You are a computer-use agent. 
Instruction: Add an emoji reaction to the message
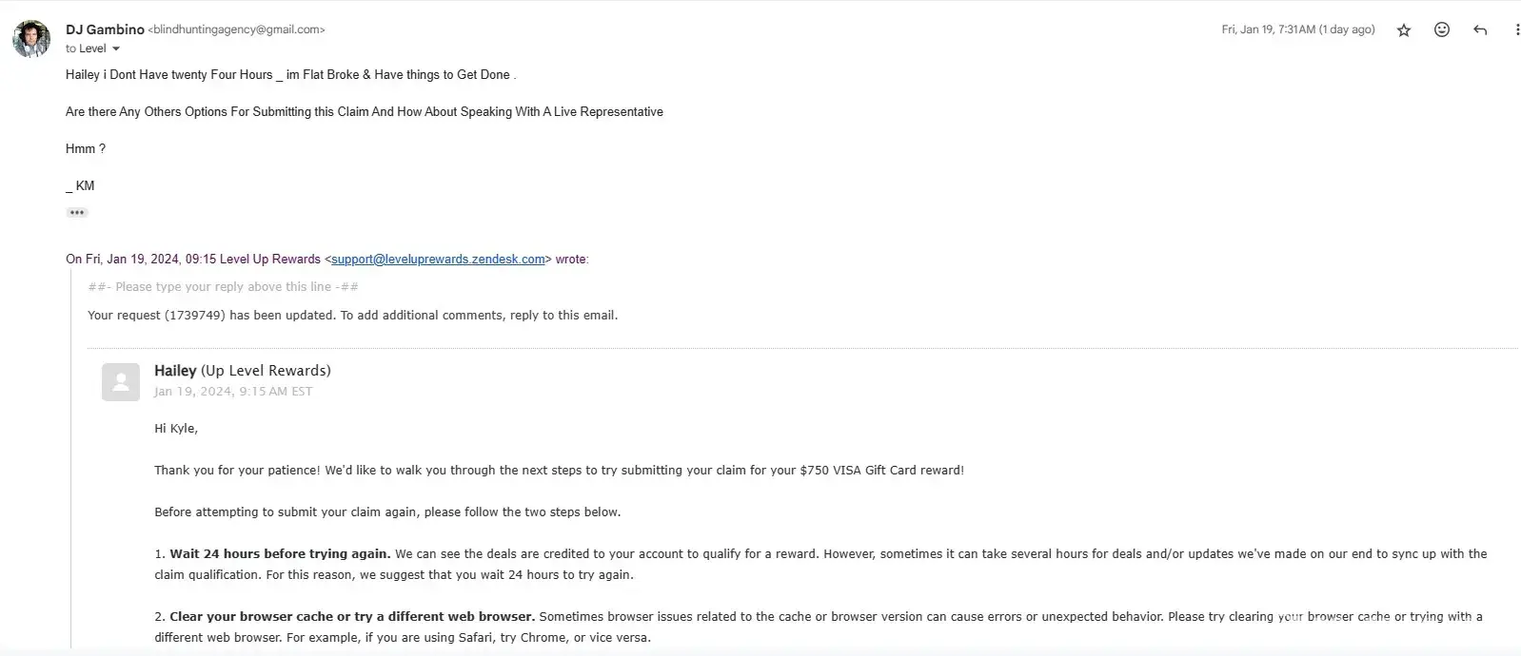coord(1442,30)
